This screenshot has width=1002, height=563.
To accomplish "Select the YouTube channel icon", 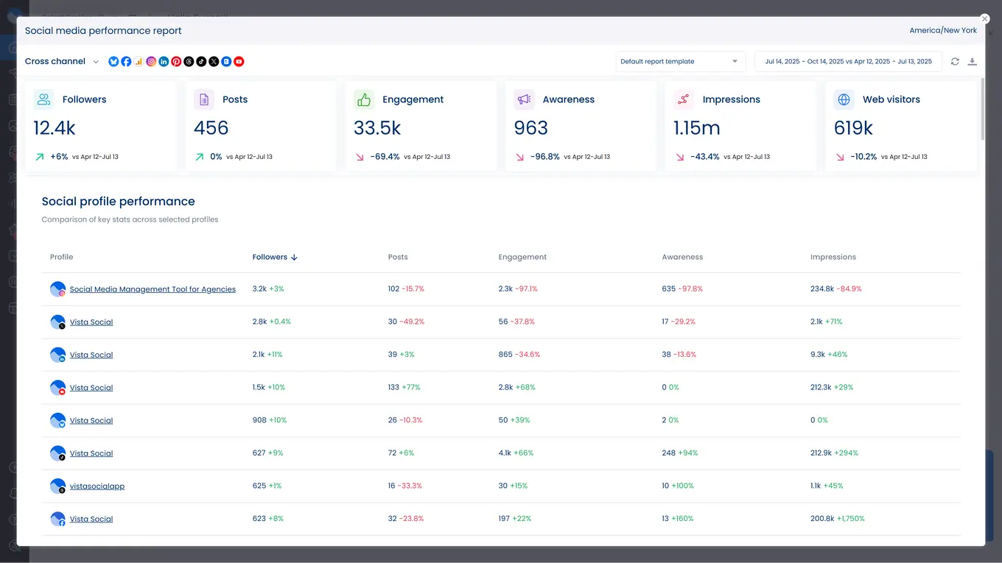I will [x=239, y=62].
